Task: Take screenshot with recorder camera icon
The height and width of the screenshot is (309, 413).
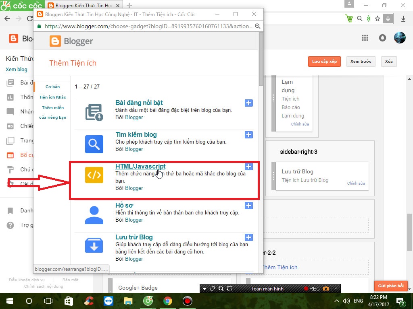Action: coord(326,288)
